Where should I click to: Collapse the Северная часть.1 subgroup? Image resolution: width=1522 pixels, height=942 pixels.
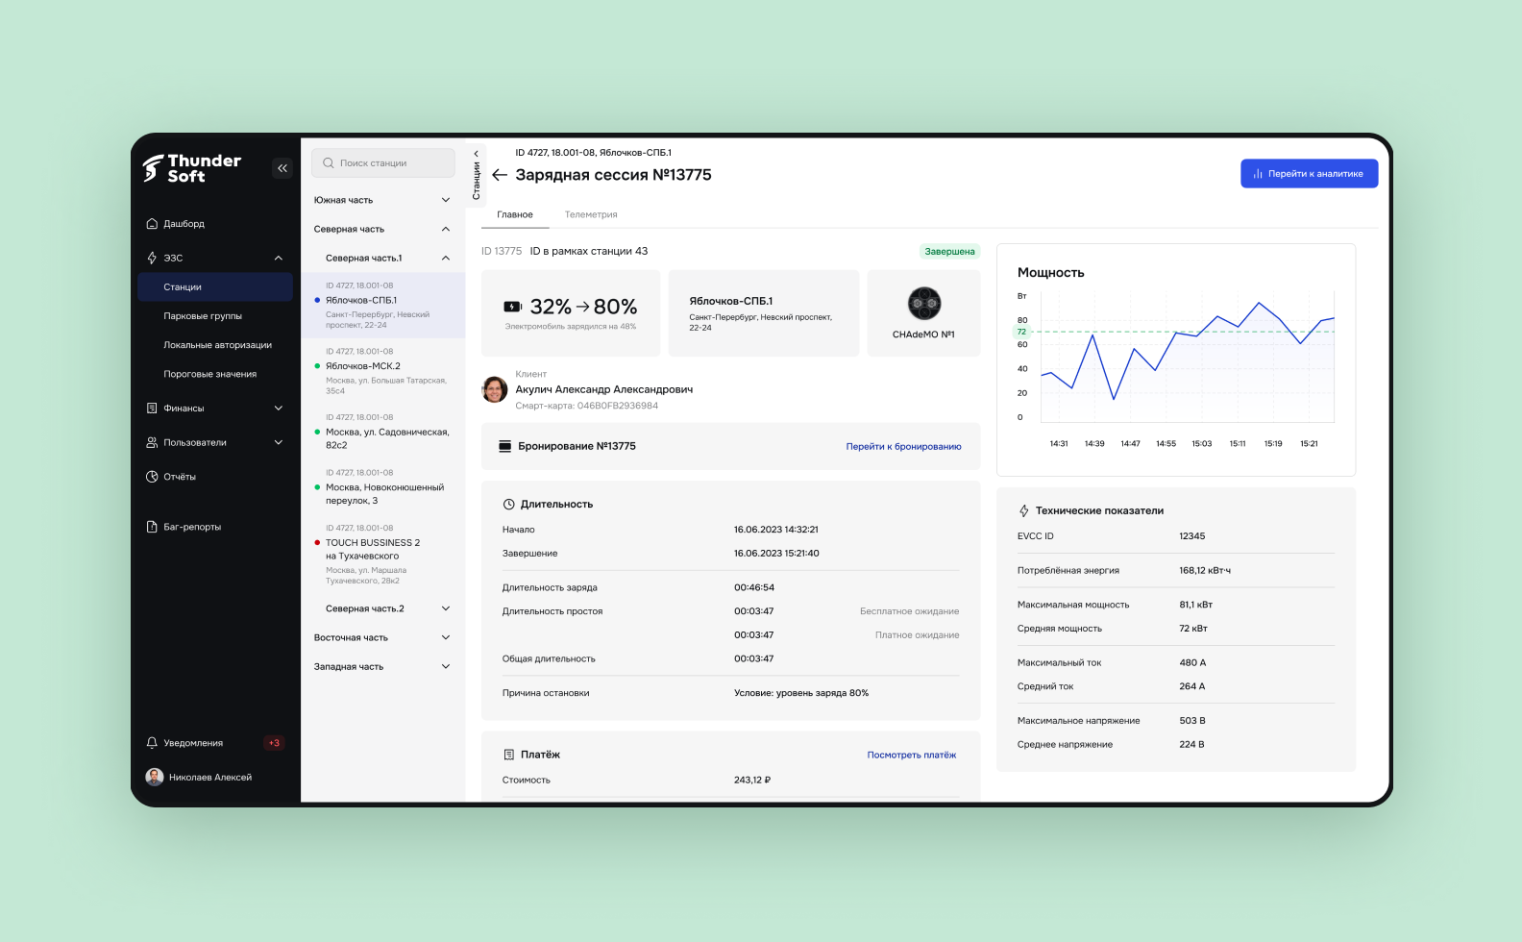pos(446,258)
